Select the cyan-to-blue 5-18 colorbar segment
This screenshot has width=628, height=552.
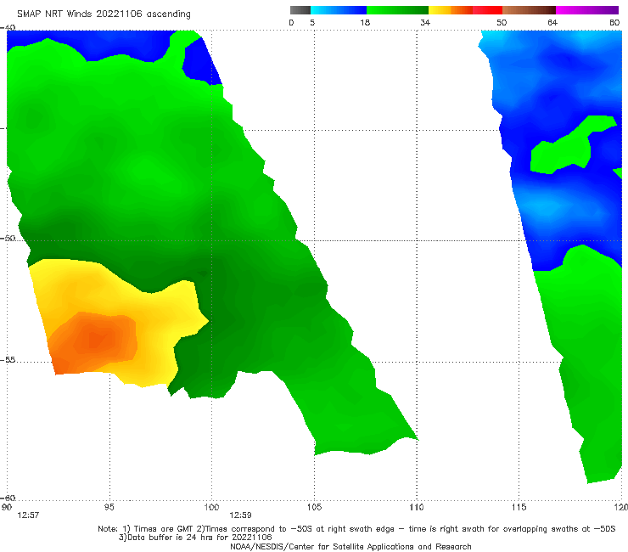[339, 10]
